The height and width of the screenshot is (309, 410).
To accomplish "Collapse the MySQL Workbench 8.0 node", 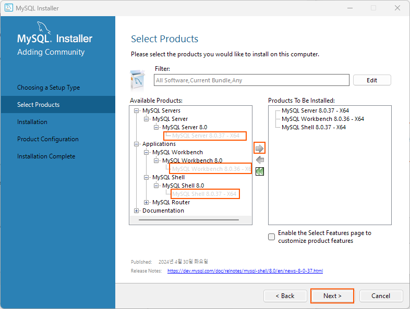I will 156,160.
